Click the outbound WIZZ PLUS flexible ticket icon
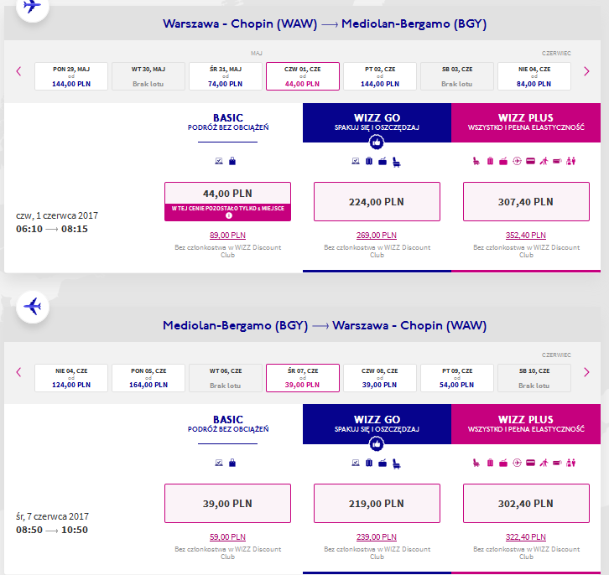This screenshot has width=609, height=575. tap(557, 161)
